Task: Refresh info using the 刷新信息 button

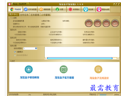Action: 45,9
